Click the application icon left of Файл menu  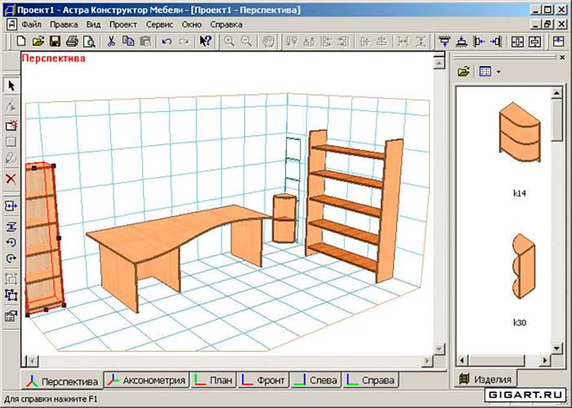[12, 25]
